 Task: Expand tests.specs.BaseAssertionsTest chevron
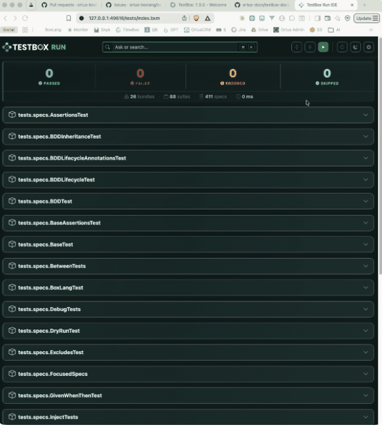coord(366,223)
